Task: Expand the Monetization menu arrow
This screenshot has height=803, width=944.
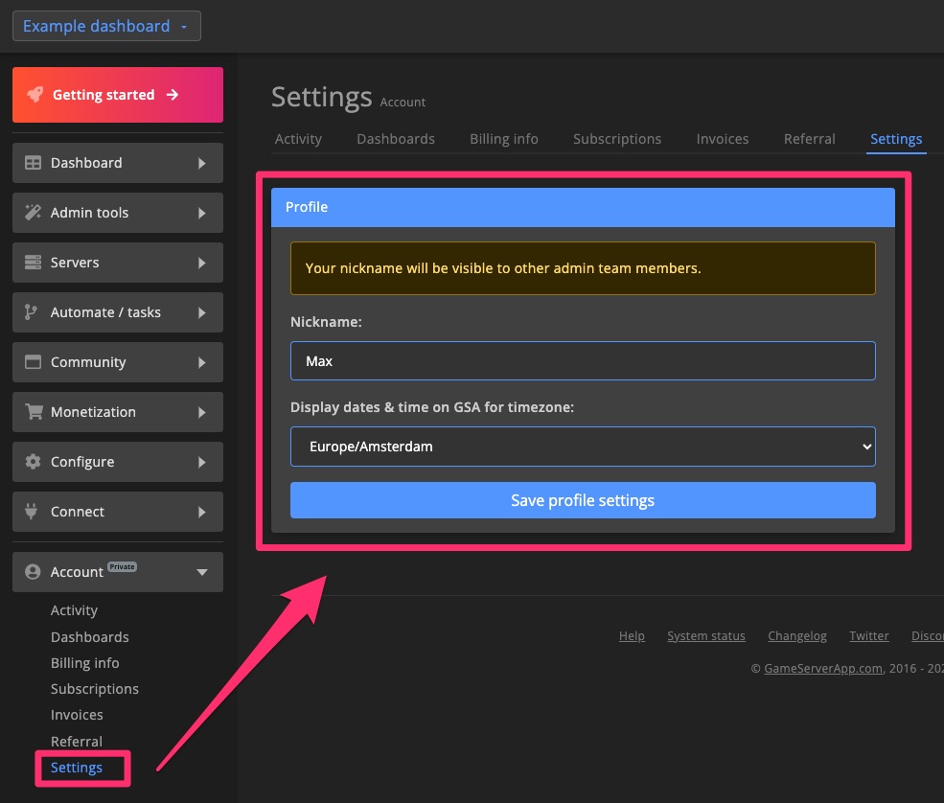Action: tap(201, 412)
